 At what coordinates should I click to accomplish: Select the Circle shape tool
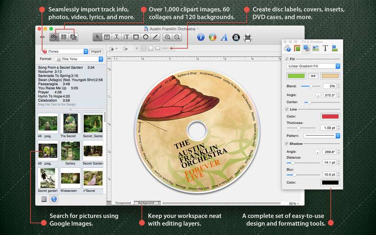tap(146, 37)
